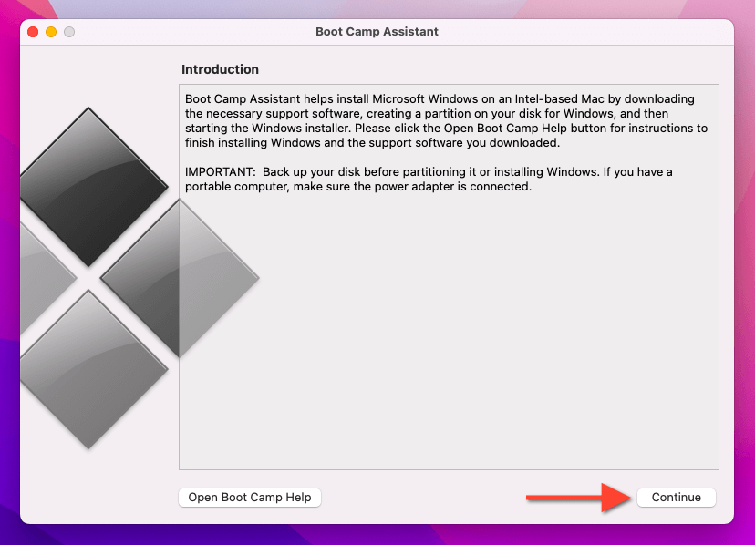Click the Introduction heading

pyautogui.click(x=220, y=69)
